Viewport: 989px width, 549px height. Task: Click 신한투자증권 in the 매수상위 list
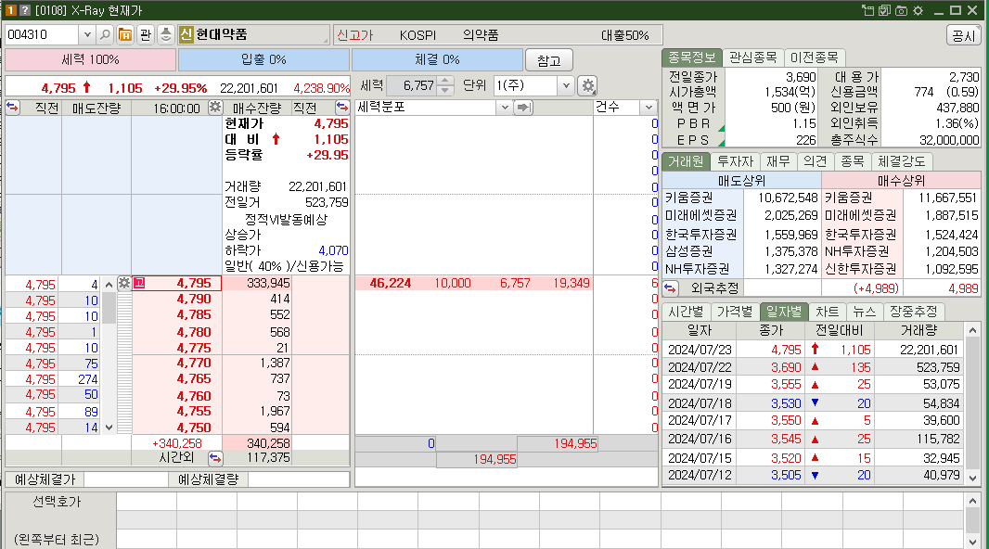pyautogui.click(x=860, y=269)
